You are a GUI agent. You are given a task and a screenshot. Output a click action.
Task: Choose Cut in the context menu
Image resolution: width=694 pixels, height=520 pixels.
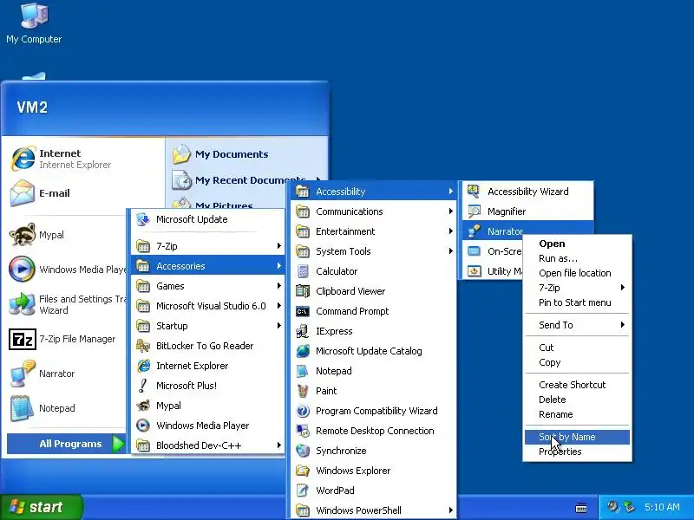coord(577,348)
